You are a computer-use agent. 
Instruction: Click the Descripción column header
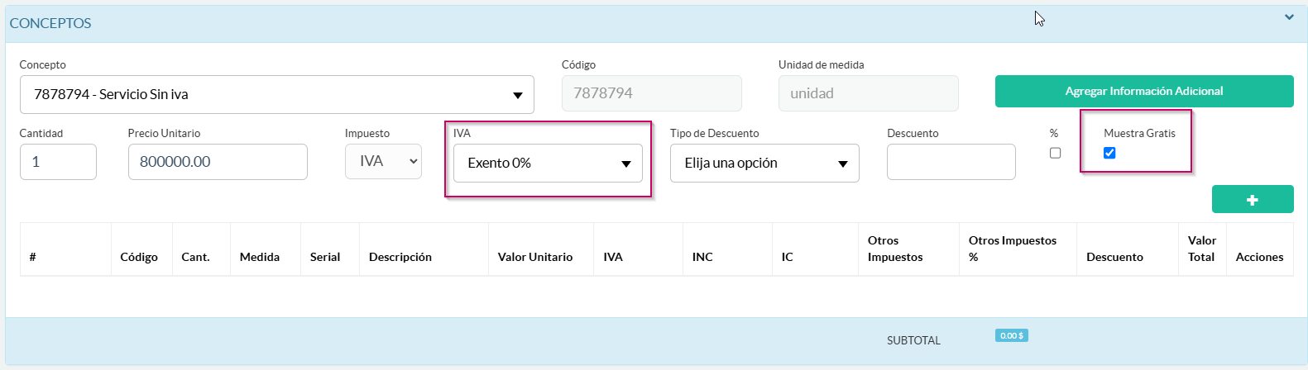[400, 257]
